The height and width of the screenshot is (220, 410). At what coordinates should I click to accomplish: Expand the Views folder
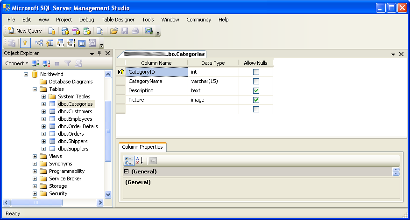tap(35, 156)
